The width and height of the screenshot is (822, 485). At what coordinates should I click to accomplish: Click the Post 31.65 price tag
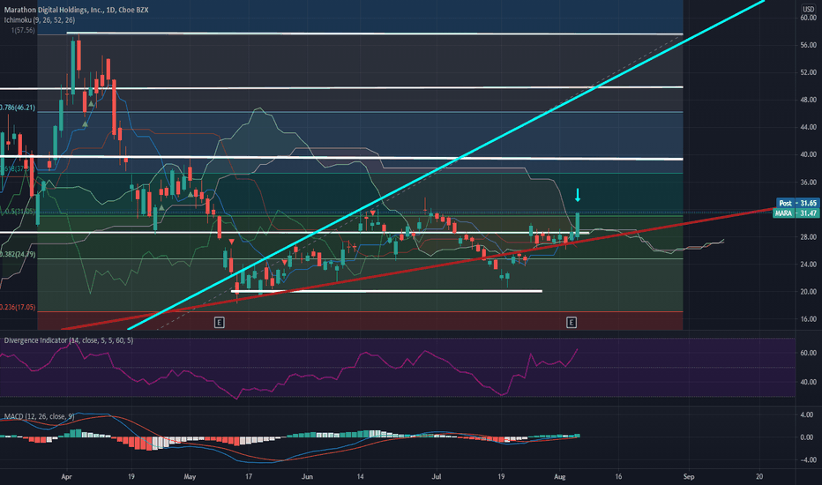797,203
